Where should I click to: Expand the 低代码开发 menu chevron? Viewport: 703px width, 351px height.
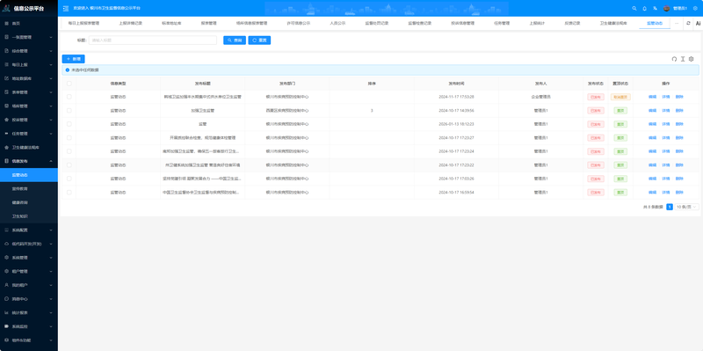tap(51, 244)
